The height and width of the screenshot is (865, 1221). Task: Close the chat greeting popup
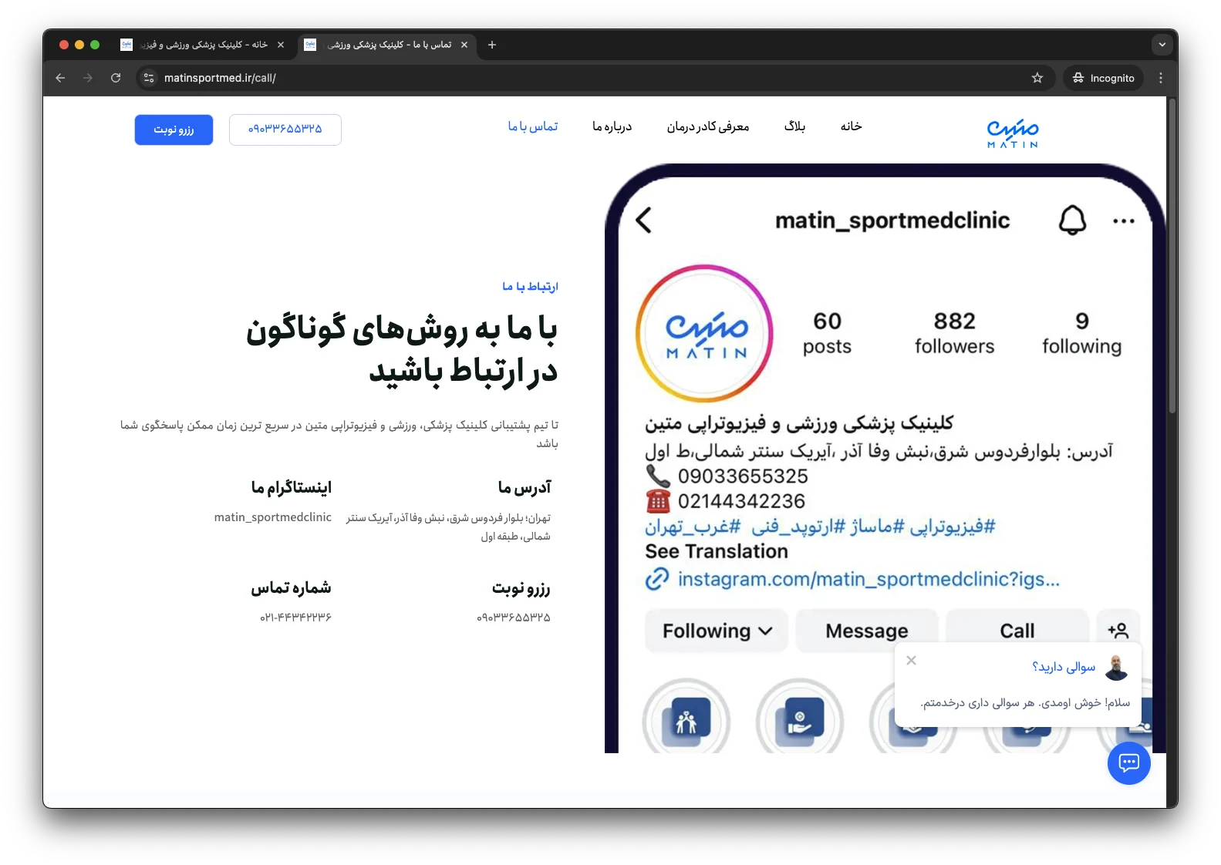pyautogui.click(x=911, y=660)
